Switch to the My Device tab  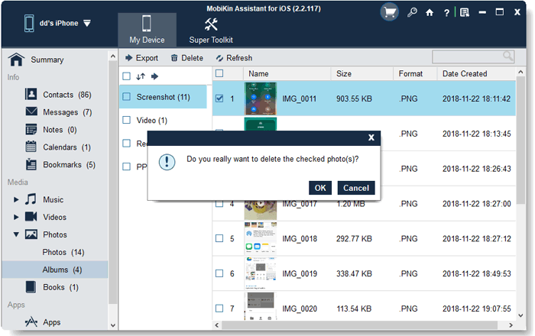pos(147,30)
